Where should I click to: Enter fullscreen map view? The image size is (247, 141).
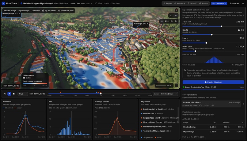pyautogui.click(x=177, y=86)
